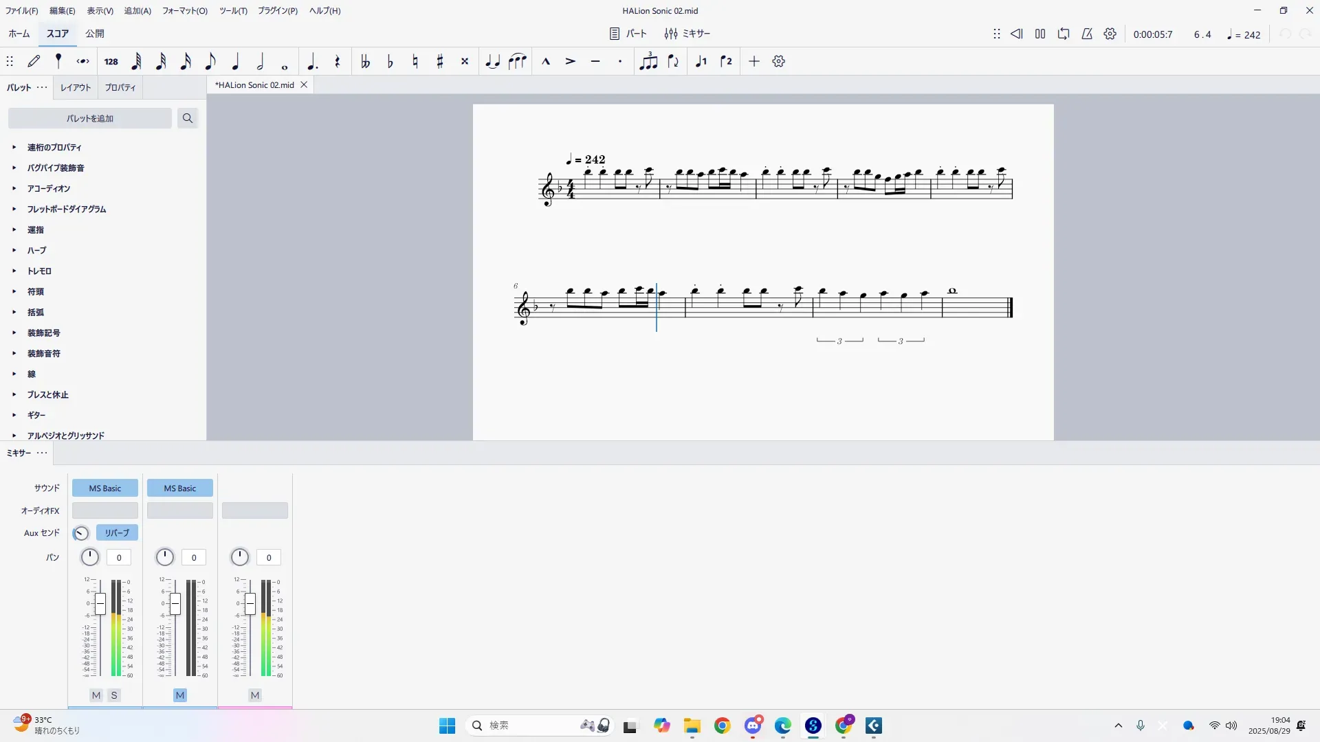Toggle the sharp accidental icon

[x=440, y=62]
